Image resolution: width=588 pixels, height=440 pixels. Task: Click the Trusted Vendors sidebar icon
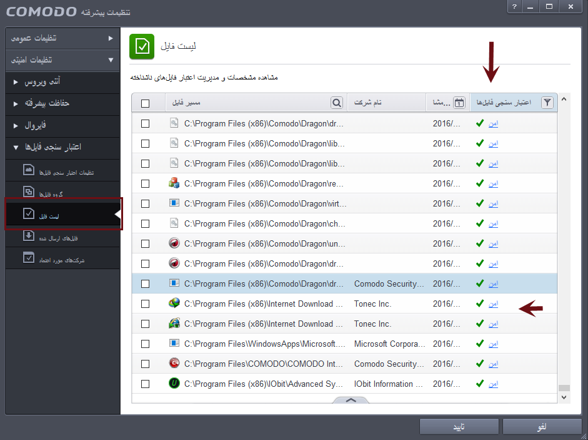coord(29,257)
